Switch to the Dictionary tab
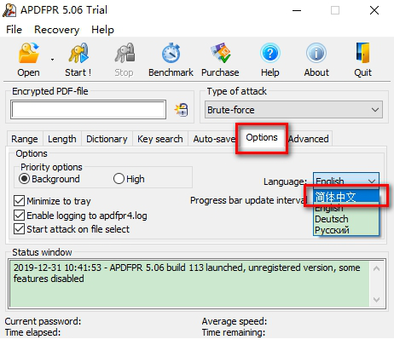 click(107, 139)
